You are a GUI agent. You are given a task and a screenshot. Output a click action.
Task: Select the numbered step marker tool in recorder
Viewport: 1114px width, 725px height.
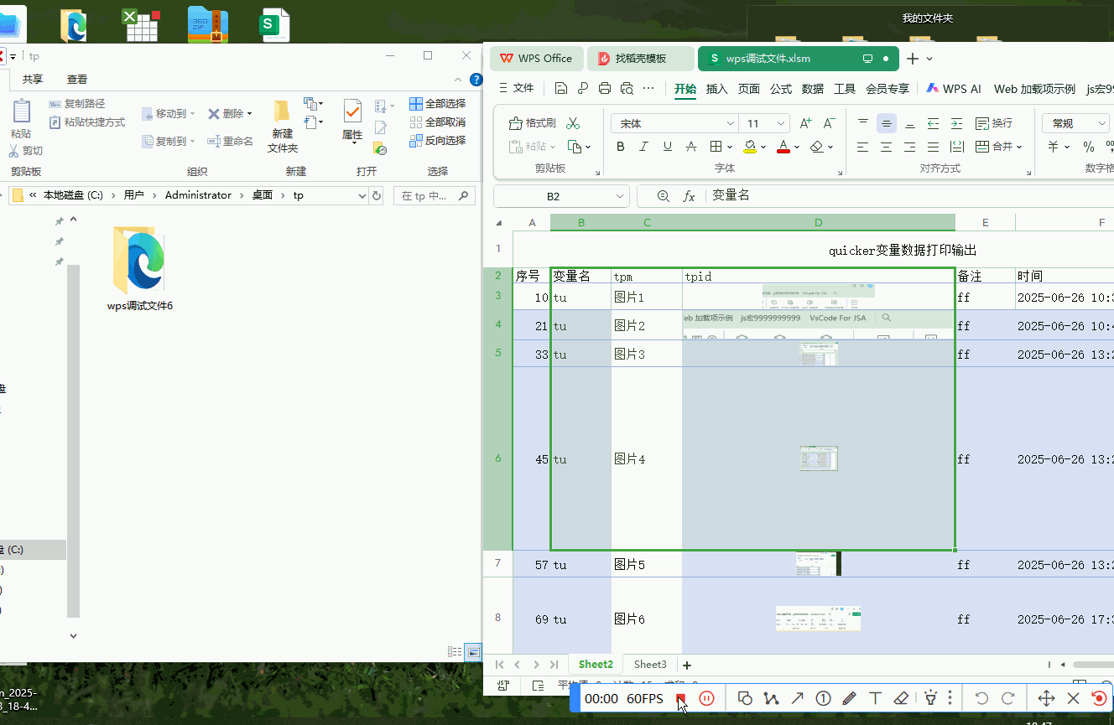click(823, 698)
